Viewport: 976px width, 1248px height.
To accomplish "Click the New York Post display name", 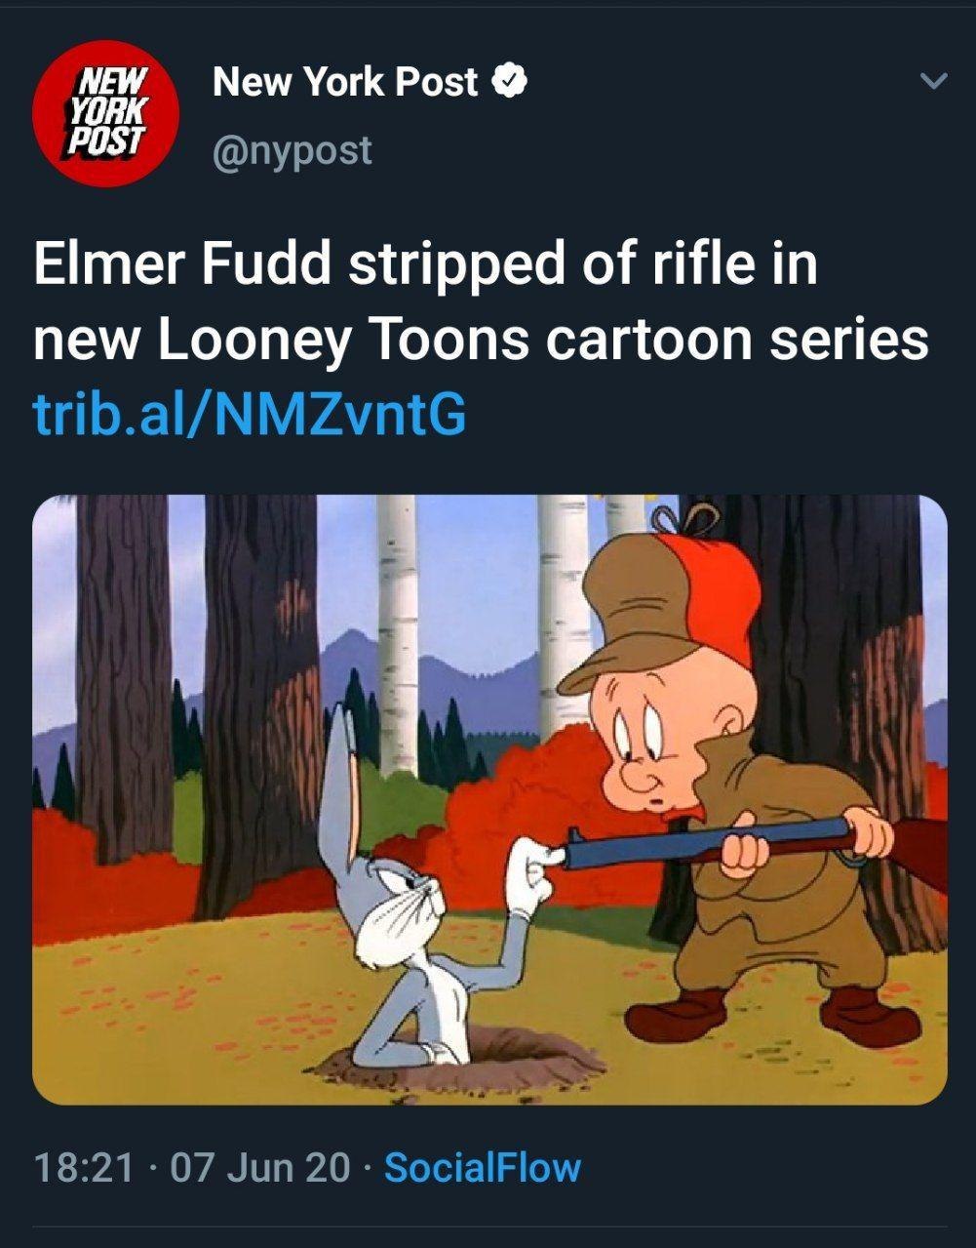I will click(345, 82).
